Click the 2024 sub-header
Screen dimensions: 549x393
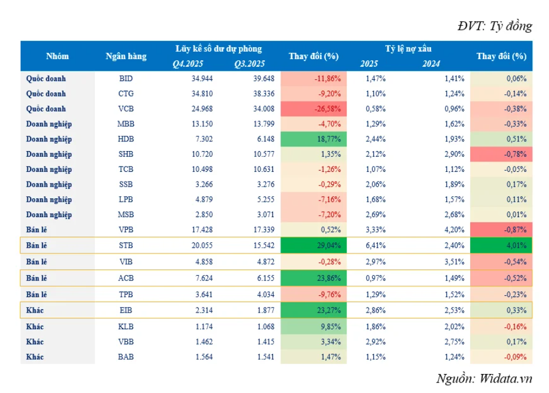(431, 64)
